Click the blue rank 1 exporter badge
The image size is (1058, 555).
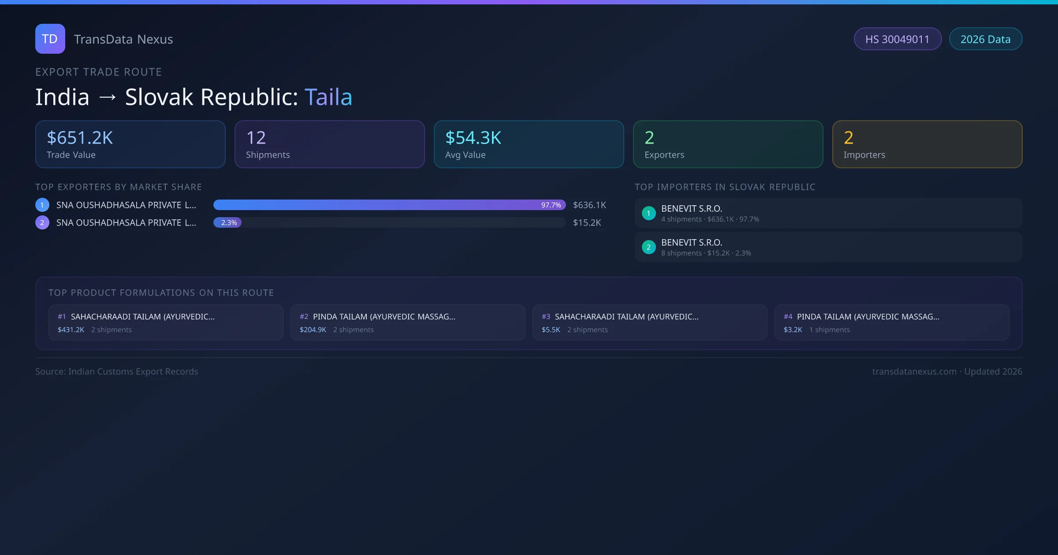(x=42, y=205)
